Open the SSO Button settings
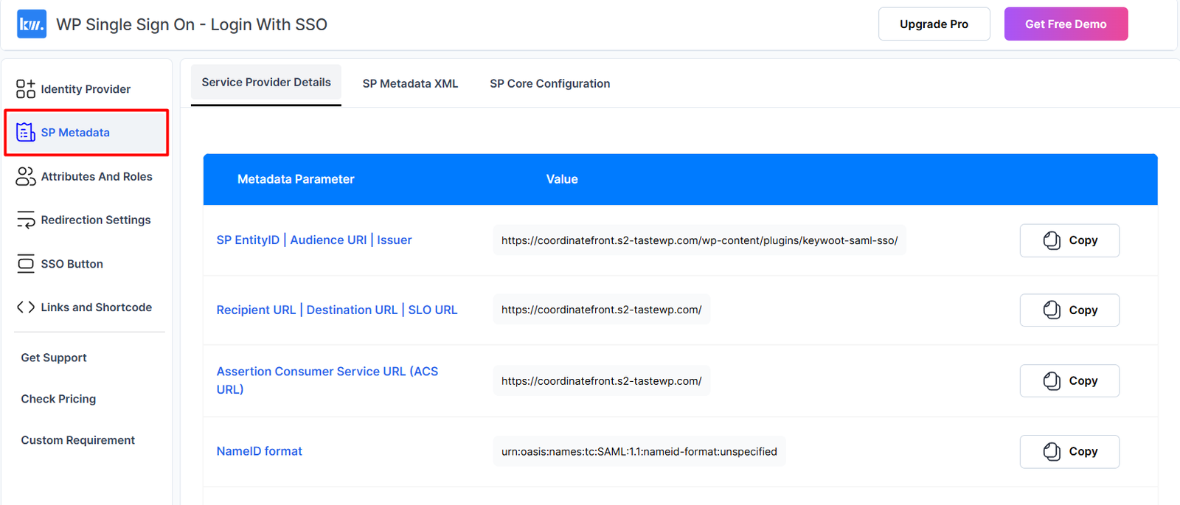The width and height of the screenshot is (1180, 505). (86, 264)
